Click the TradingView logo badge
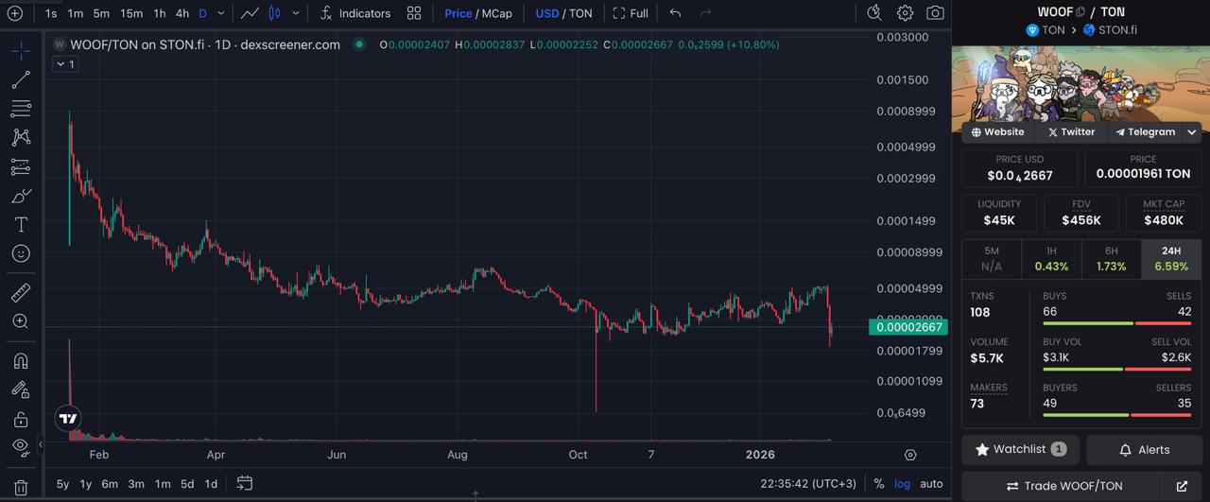 point(68,418)
